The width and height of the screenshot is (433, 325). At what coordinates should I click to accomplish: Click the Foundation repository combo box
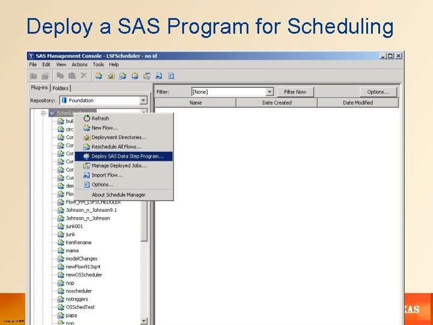[x=103, y=101]
